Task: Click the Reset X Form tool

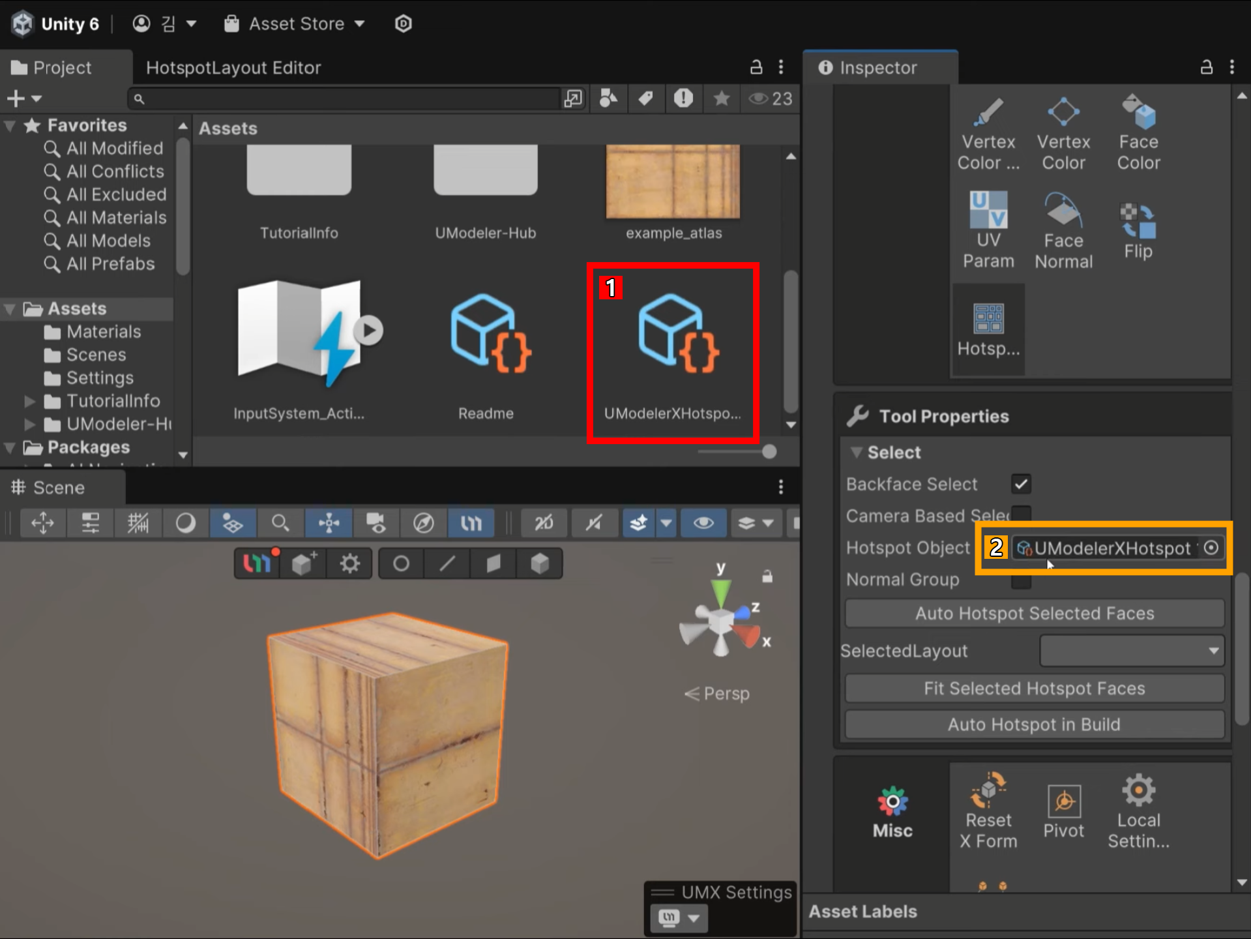Action: 988,811
